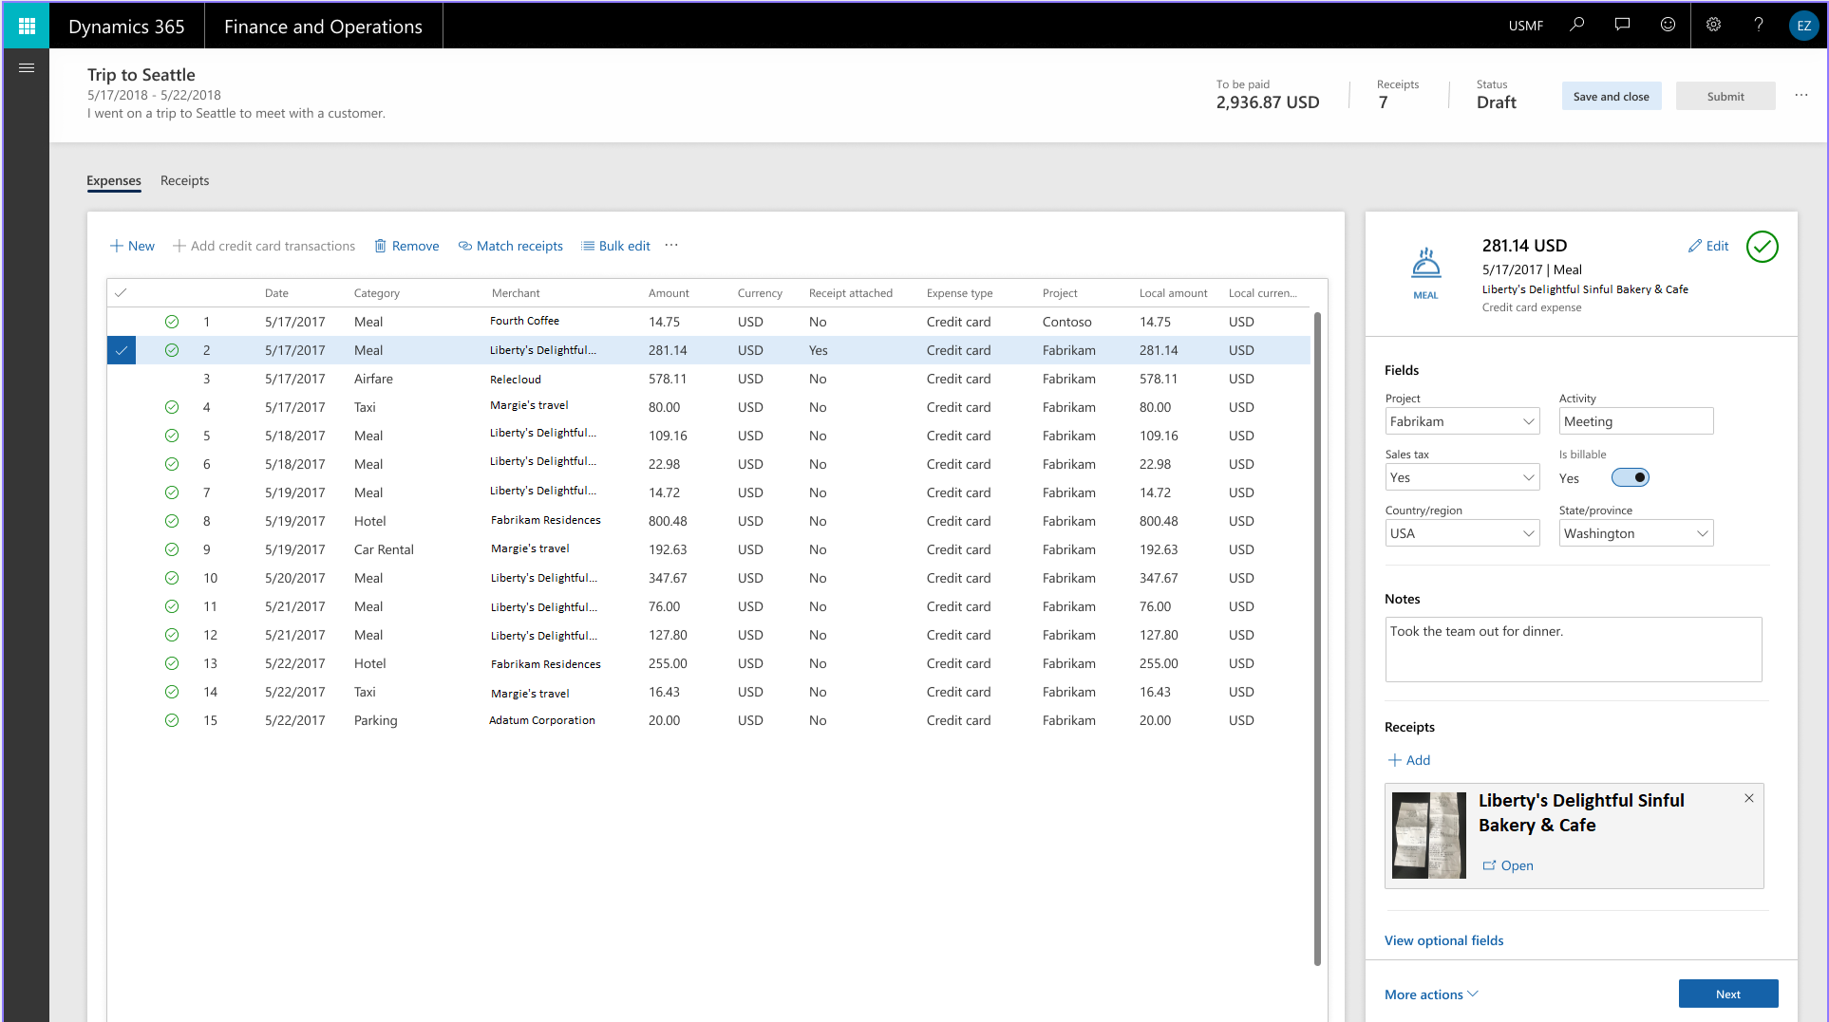Open the Liberty's Delightful receipt thumbnail
1829x1022 pixels.
pos(1428,834)
